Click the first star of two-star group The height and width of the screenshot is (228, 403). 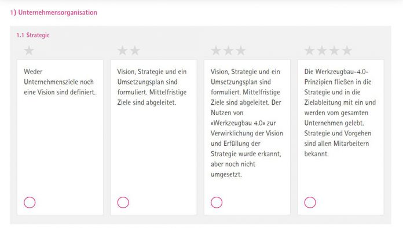tap(123, 50)
